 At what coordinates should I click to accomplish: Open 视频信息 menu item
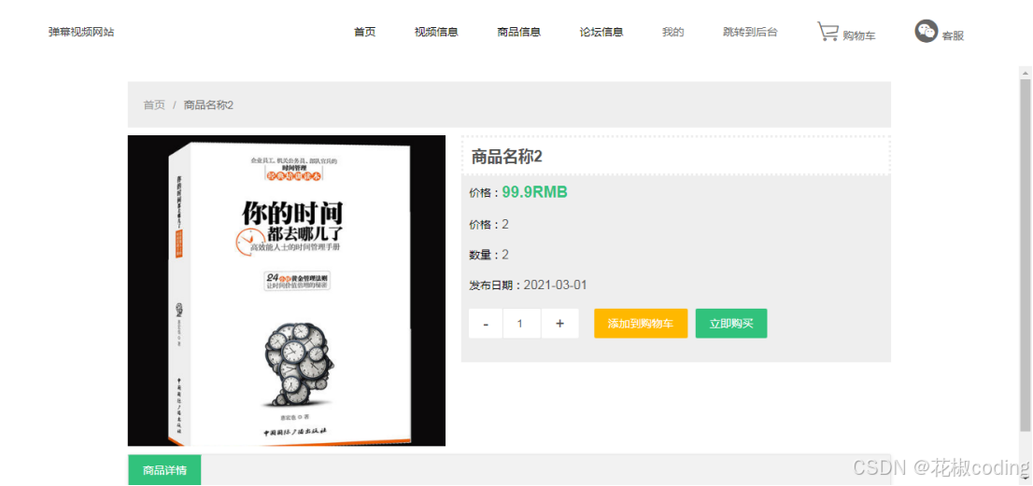(436, 32)
